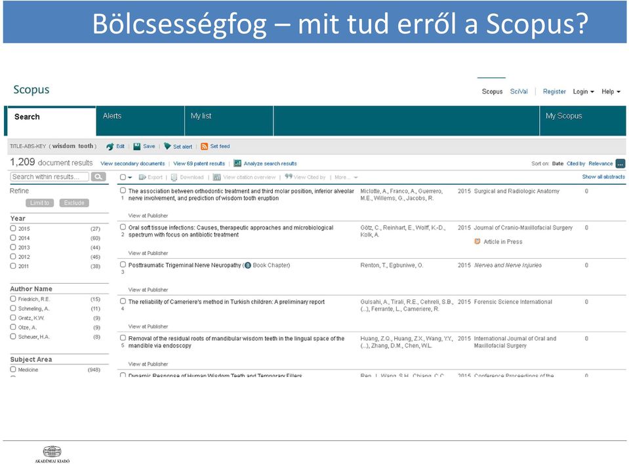This screenshot has height=464, width=629.
Task: Click the Article in Press icon
Action: (x=477, y=242)
